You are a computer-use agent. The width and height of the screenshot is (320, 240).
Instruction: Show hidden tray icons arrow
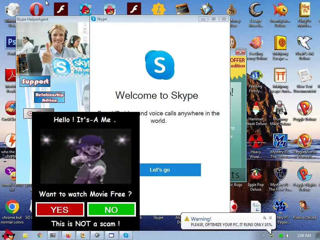point(264,236)
